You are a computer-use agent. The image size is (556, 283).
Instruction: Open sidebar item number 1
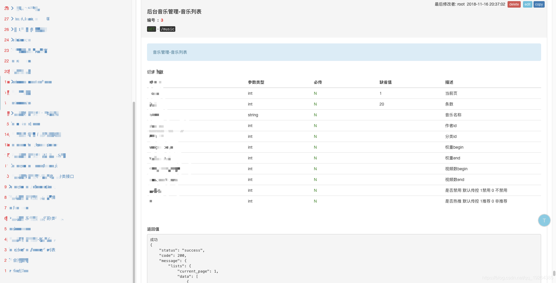[16, 271]
